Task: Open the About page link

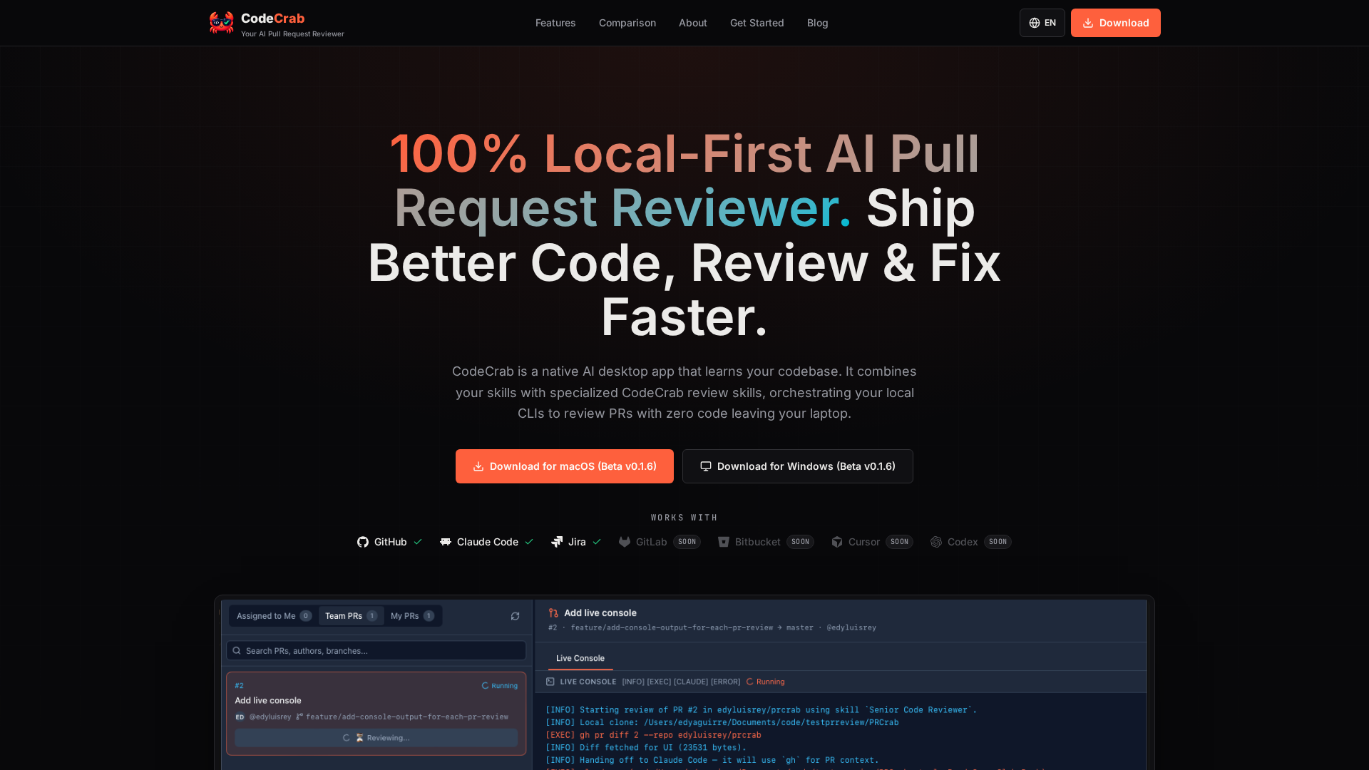Action: tap(693, 23)
